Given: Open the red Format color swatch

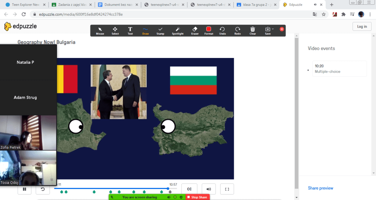Looking at the screenshot, I should coord(209,29).
